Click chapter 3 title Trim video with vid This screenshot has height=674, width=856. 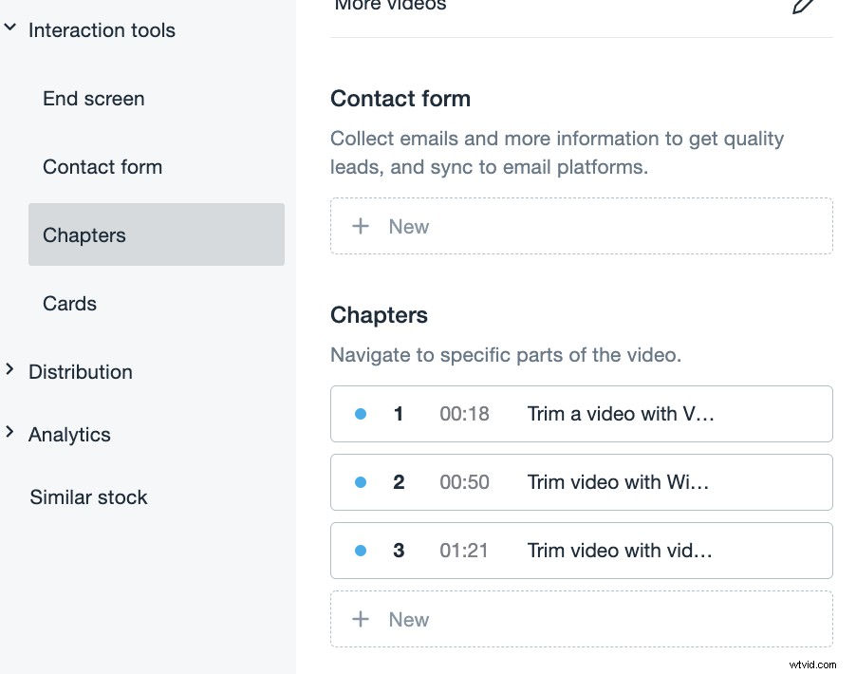tap(620, 551)
